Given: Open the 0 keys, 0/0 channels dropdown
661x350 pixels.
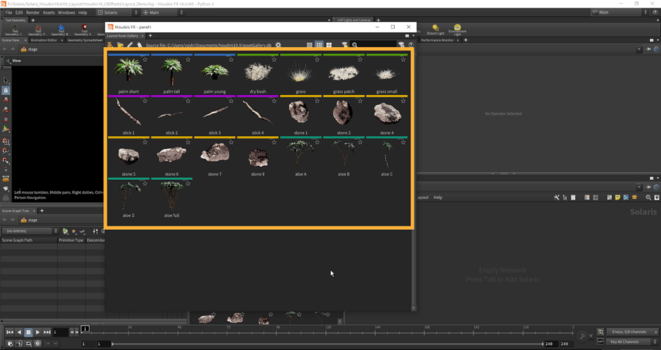Looking at the screenshot, I should tap(631, 332).
